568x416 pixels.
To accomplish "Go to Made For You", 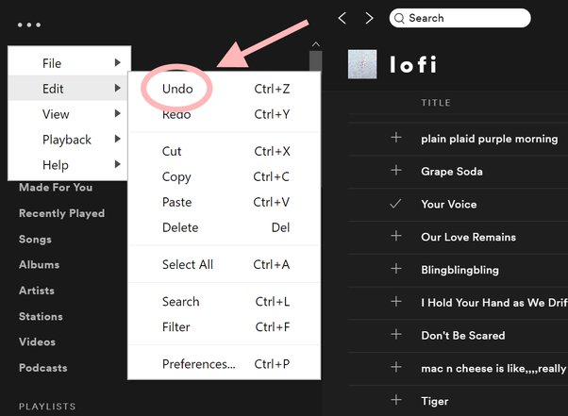I will point(56,187).
